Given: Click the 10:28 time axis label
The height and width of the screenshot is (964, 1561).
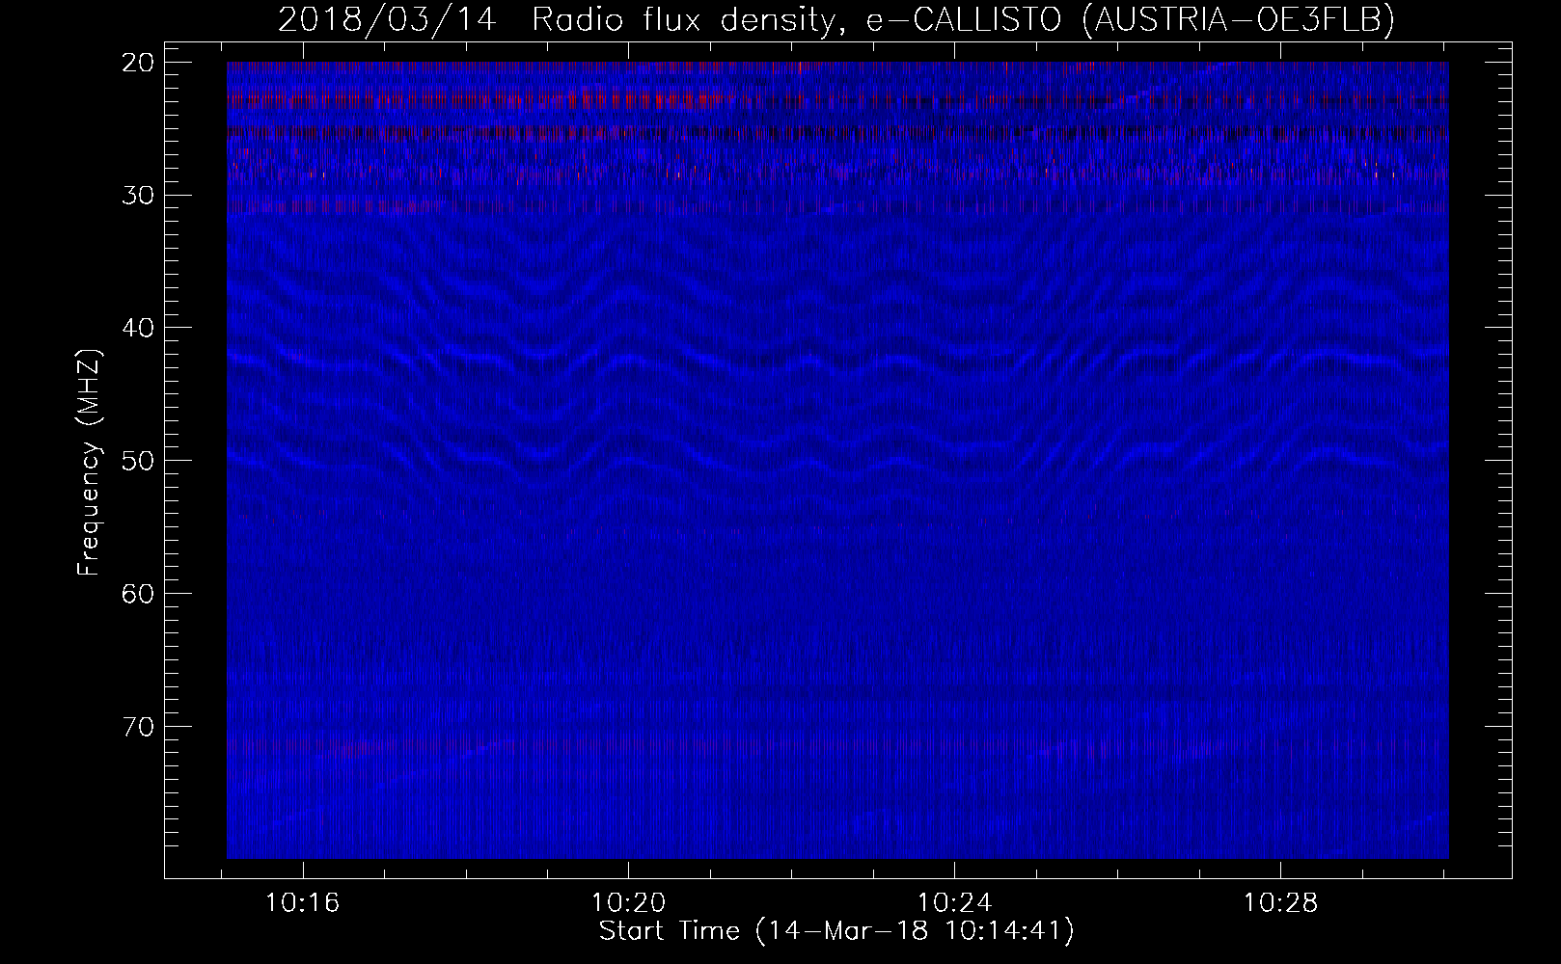Looking at the screenshot, I should point(1279,903).
